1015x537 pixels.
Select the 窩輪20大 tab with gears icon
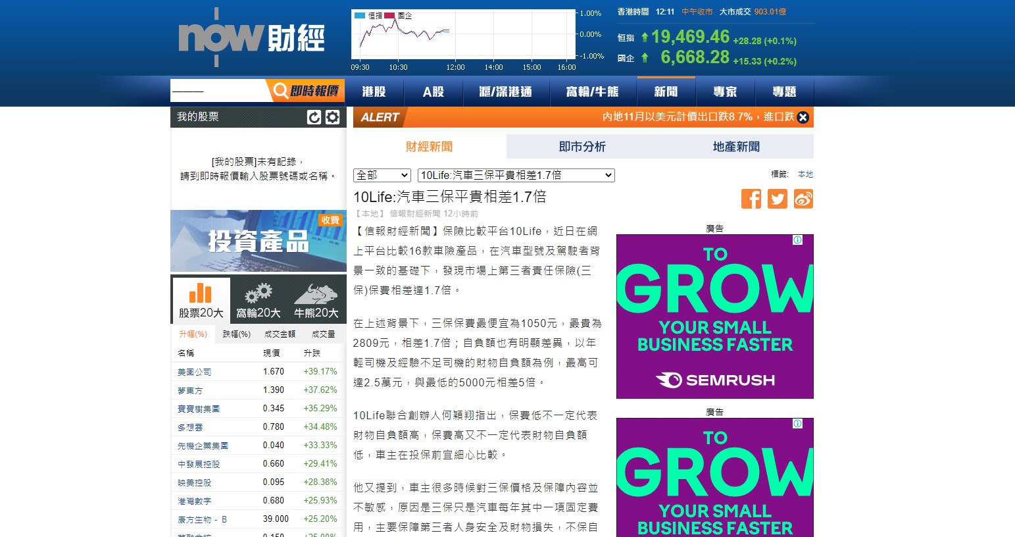pos(259,301)
